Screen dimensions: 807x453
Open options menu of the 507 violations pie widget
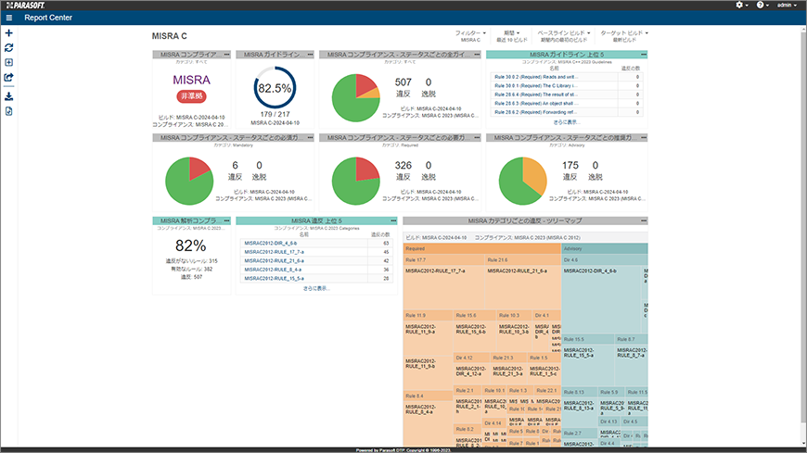click(x=477, y=54)
